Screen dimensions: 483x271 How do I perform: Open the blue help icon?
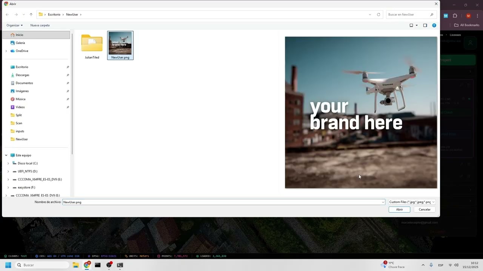tap(434, 25)
